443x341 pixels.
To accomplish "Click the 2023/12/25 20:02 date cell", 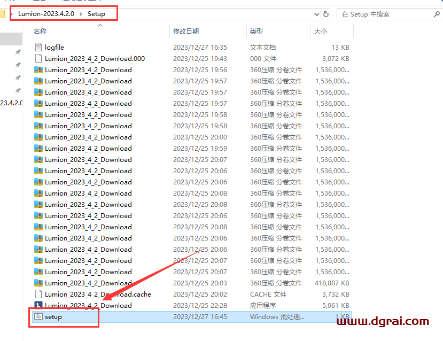I will click(x=200, y=294).
